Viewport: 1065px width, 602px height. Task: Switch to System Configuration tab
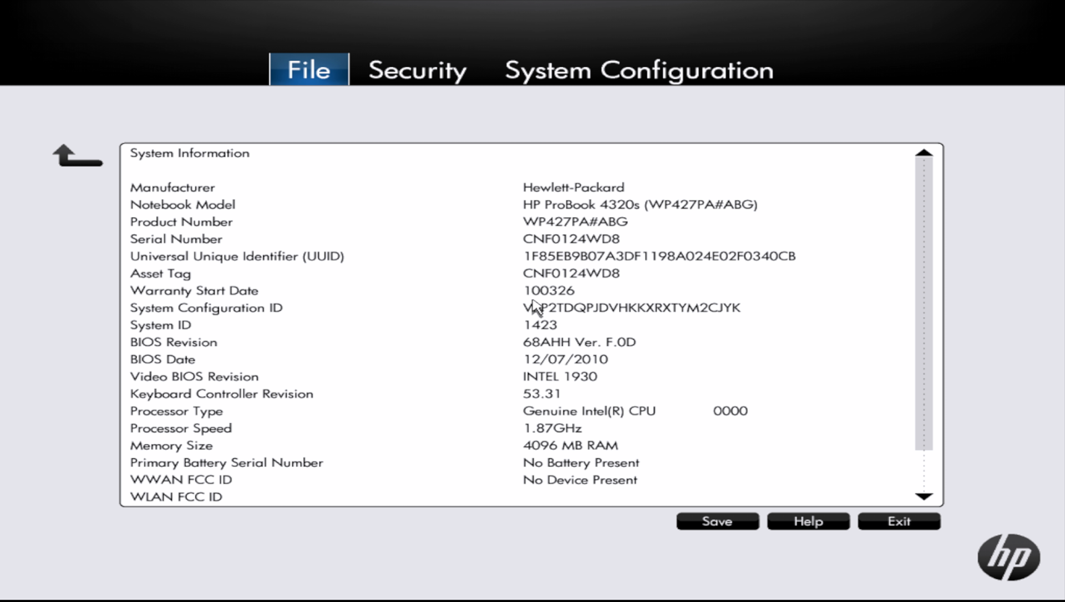639,70
